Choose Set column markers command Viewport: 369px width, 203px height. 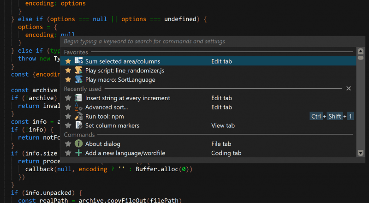click(x=208, y=125)
